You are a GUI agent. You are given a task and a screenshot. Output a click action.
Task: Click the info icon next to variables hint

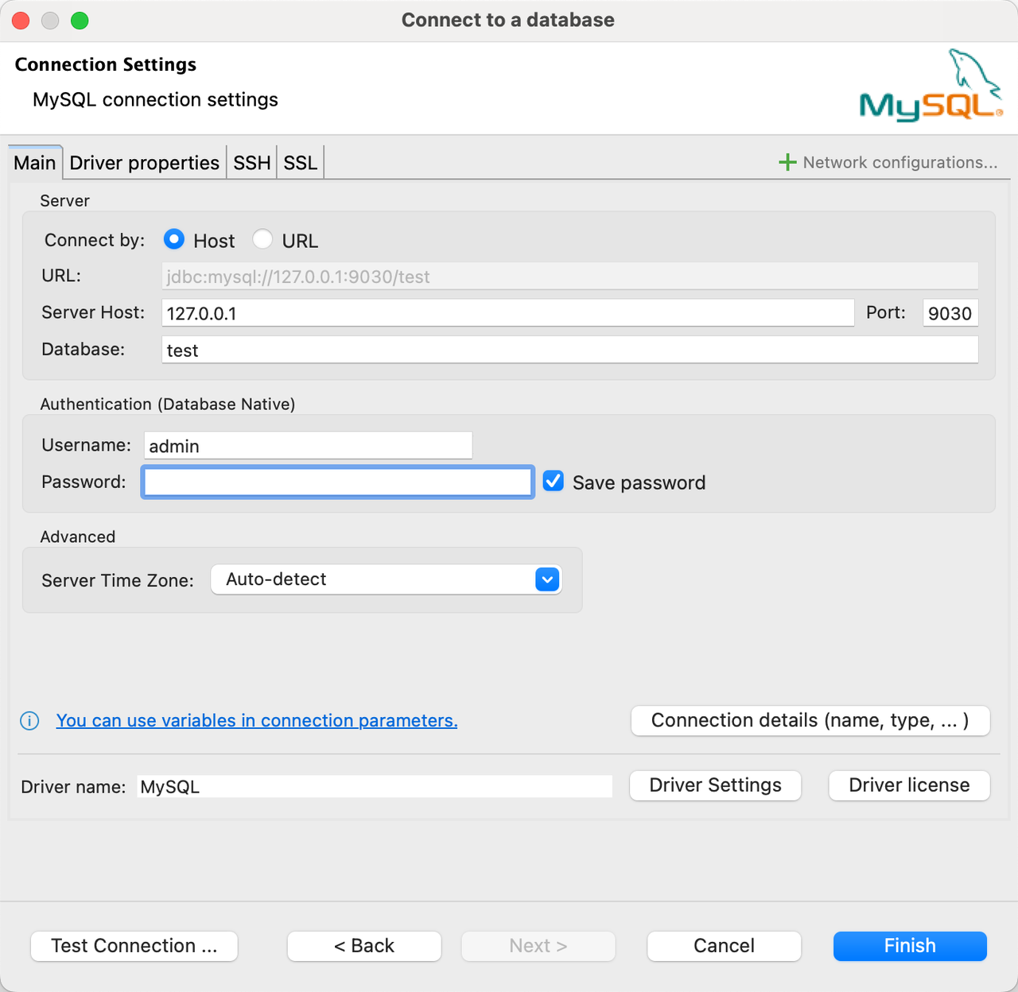point(29,720)
